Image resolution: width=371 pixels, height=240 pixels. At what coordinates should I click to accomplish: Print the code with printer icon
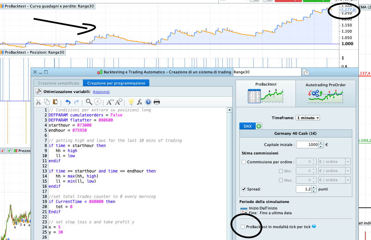tap(157, 102)
